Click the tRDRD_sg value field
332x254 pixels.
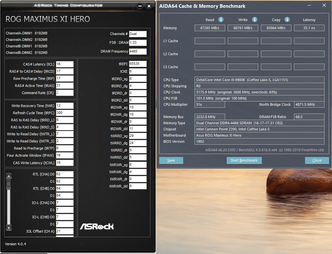[x=138, y=79]
